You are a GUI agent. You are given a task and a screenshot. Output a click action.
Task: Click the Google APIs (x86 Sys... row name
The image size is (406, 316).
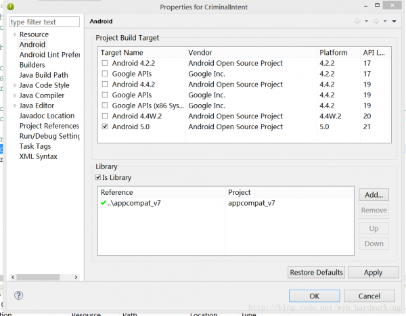[x=148, y=106]
